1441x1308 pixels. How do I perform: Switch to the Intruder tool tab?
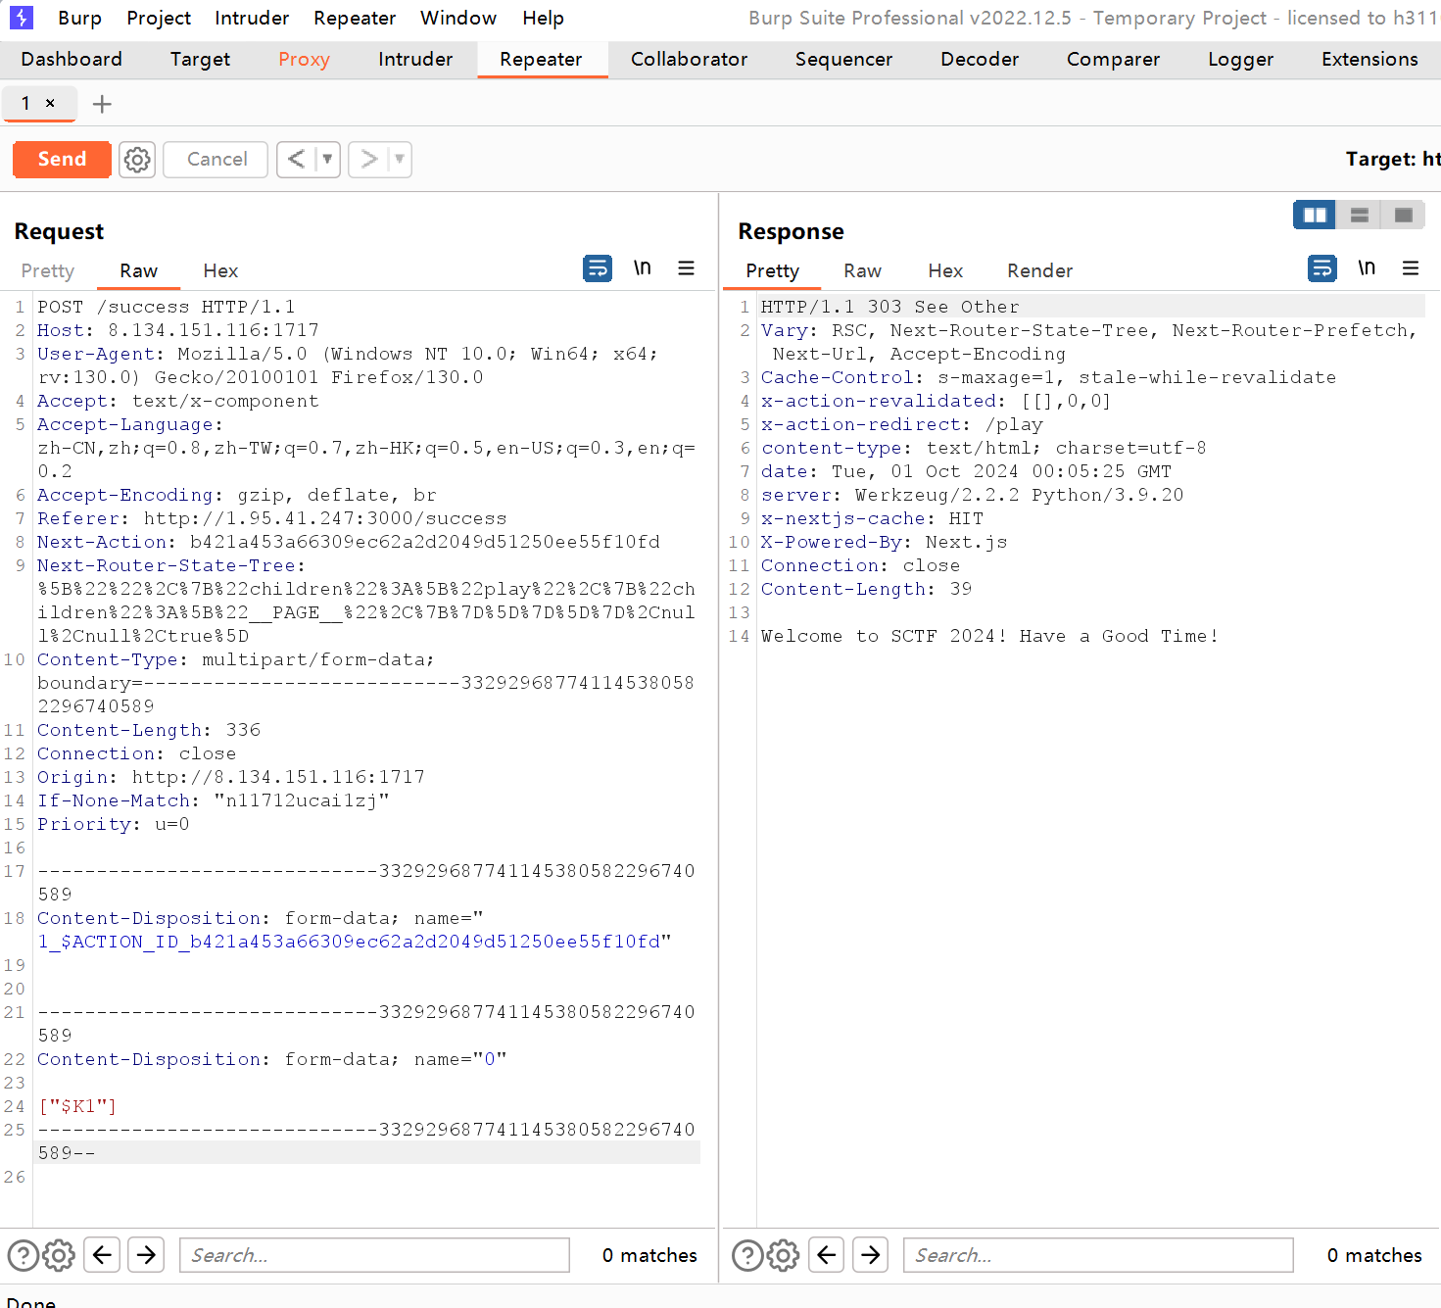point(415,59)
